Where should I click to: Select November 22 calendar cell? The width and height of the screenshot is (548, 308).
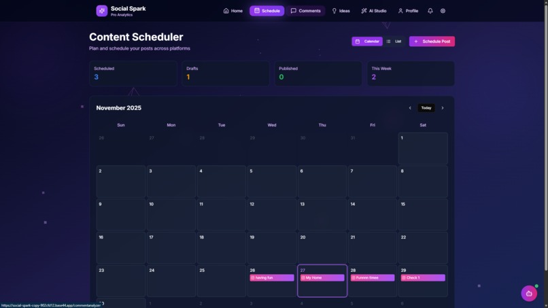coord(423,247)
